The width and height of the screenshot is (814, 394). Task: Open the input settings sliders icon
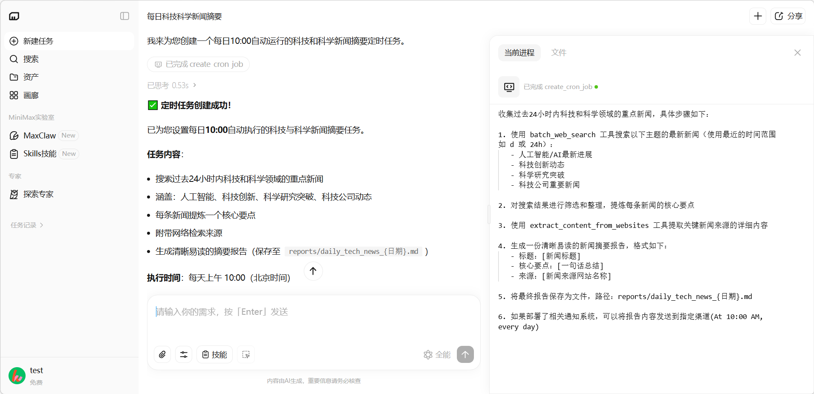(x=184, y=354)
